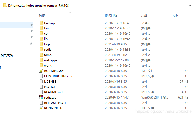
Task: Click the redis folder icon
Action: (x=41, y=49)
